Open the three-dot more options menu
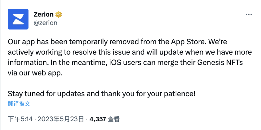Image resolution: width=261 pixels, height=130 pixels. pos(249,15)
